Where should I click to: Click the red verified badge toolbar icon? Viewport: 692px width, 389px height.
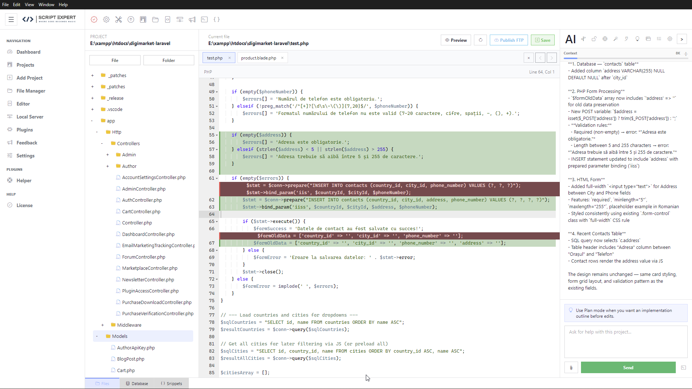tap(94, 19)
